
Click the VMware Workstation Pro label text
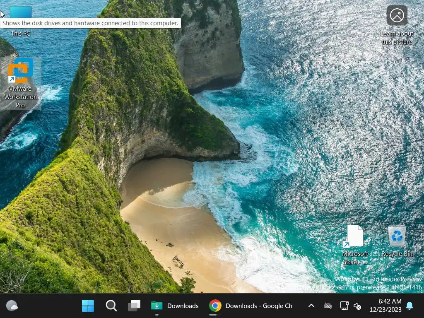21,97
